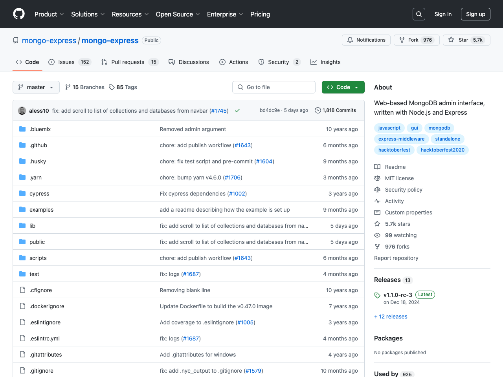Expand the Enterprise menu
503x377 pixels.
pyautogui.click(x=225, y=14)
